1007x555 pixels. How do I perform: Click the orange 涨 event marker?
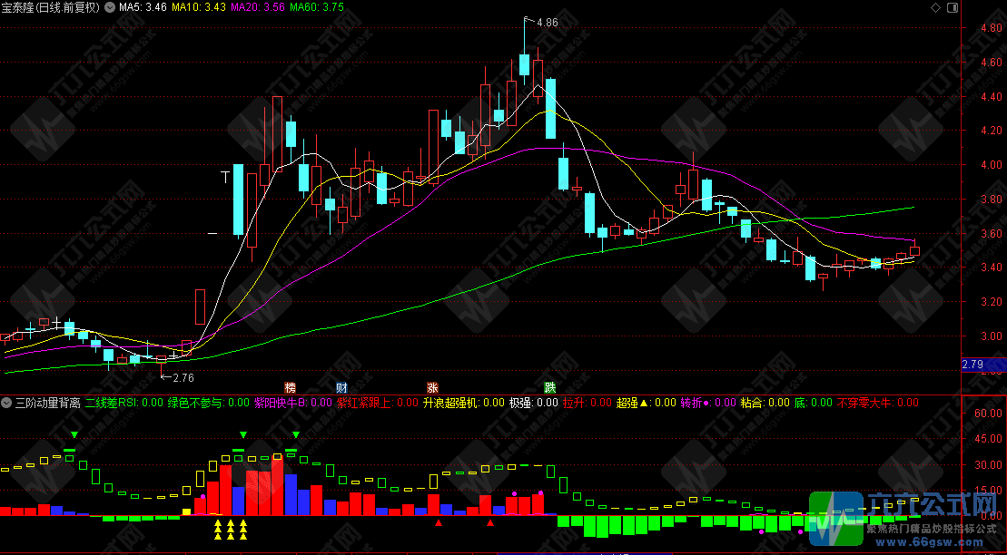coord(432,387)
